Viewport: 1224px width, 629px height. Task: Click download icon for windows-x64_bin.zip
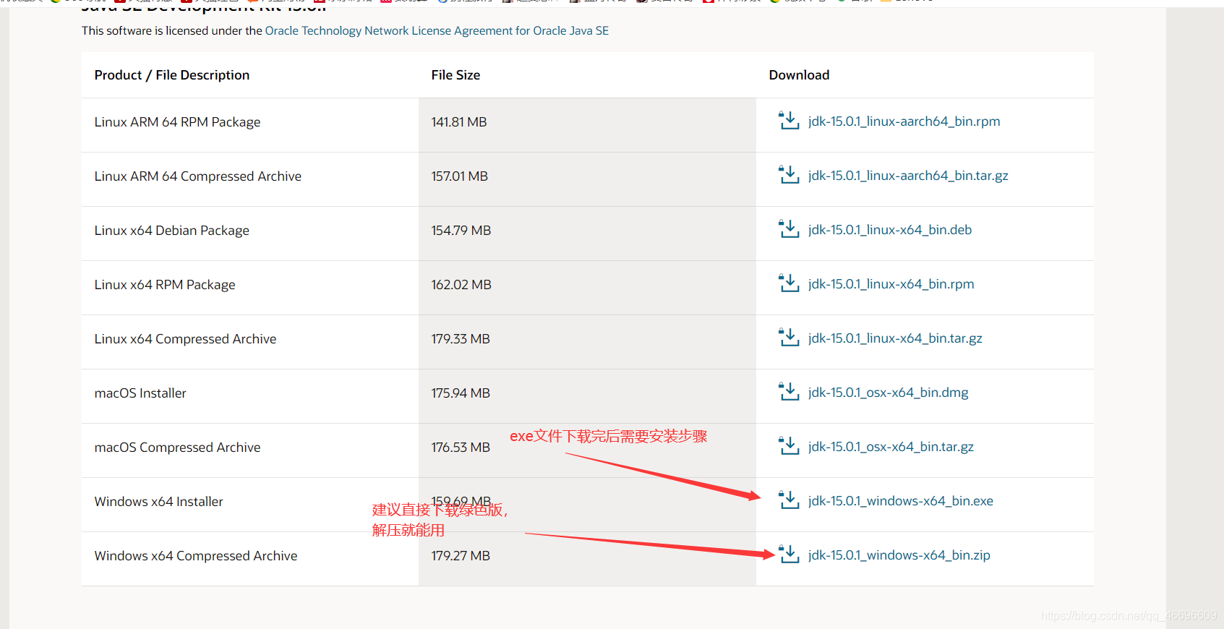click(x=789, y=555)
